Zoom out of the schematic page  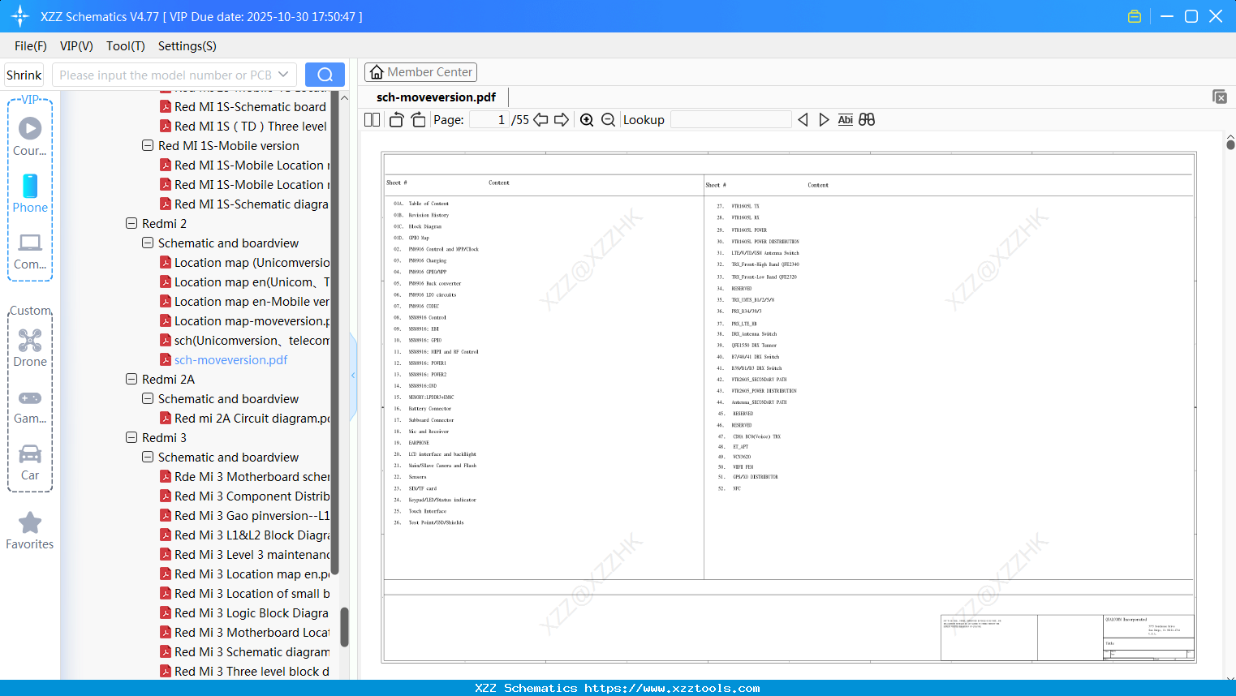point(608,120)
